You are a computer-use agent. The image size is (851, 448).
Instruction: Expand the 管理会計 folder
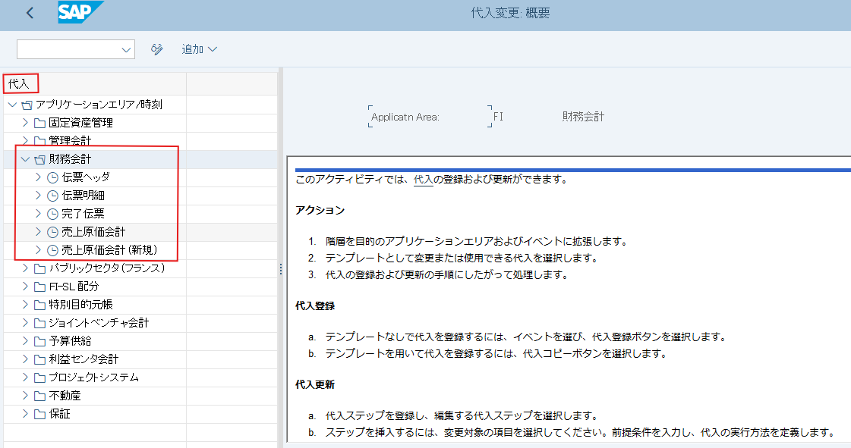(x=25, y=141)
